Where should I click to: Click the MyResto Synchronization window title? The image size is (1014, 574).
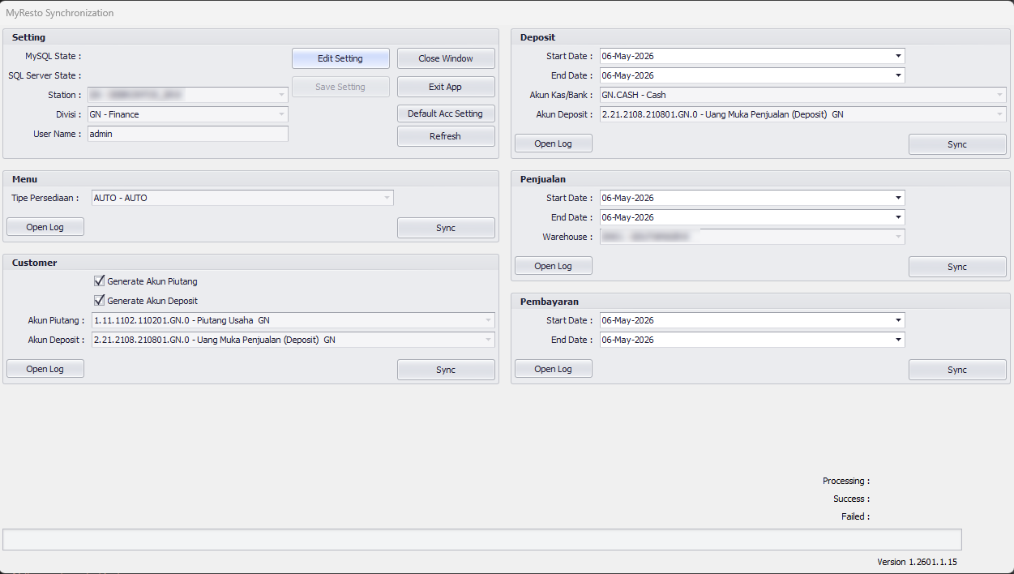click(60, 13)
